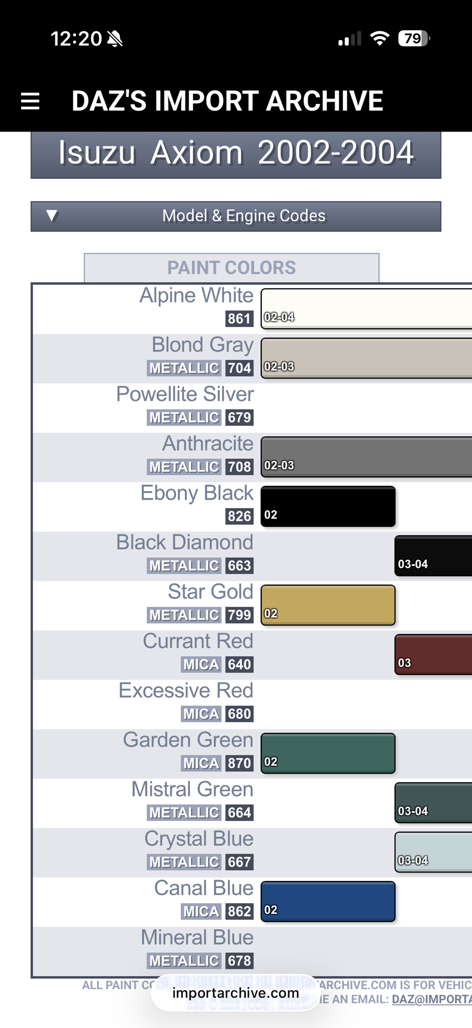Tap the Wi-Fi status icon

(379, 39)
